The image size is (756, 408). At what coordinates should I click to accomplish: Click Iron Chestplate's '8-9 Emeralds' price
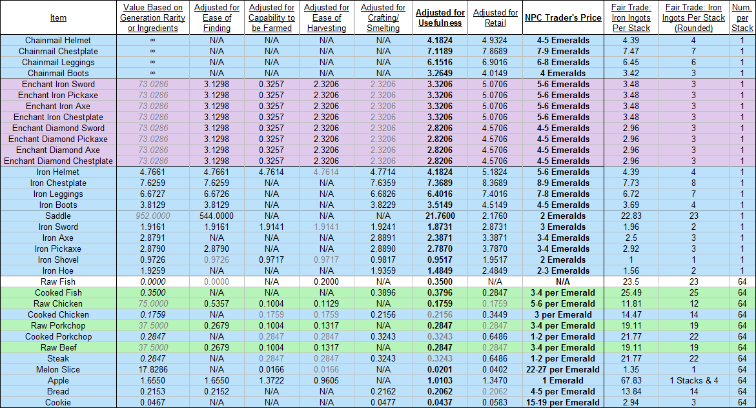coord(563,183)
